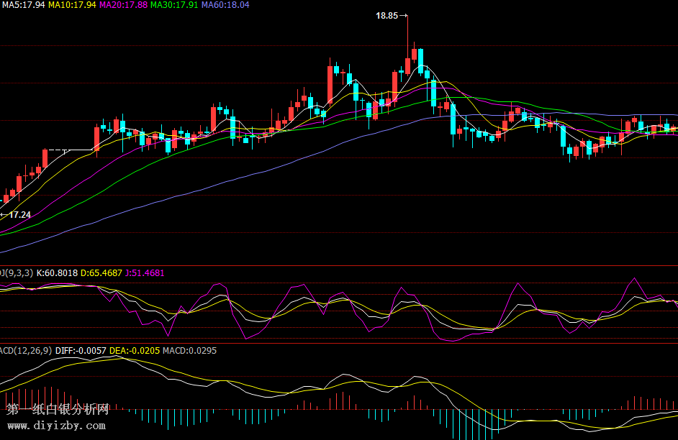This screenshot has height=440, width=678.
Task: Click the blue MA60:18.04 label
Action: coord(225,4)
